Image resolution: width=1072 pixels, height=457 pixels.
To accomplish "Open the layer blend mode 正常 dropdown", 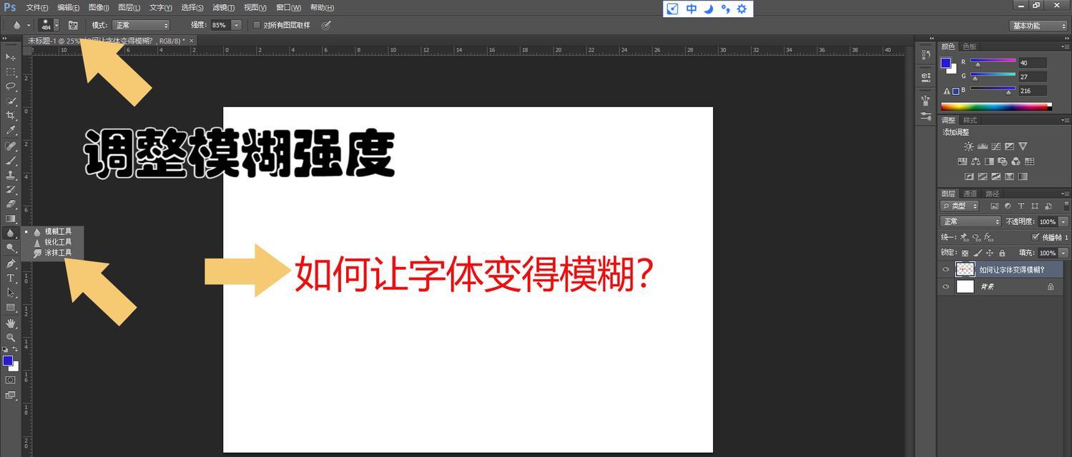I will (x=970, y=221).
